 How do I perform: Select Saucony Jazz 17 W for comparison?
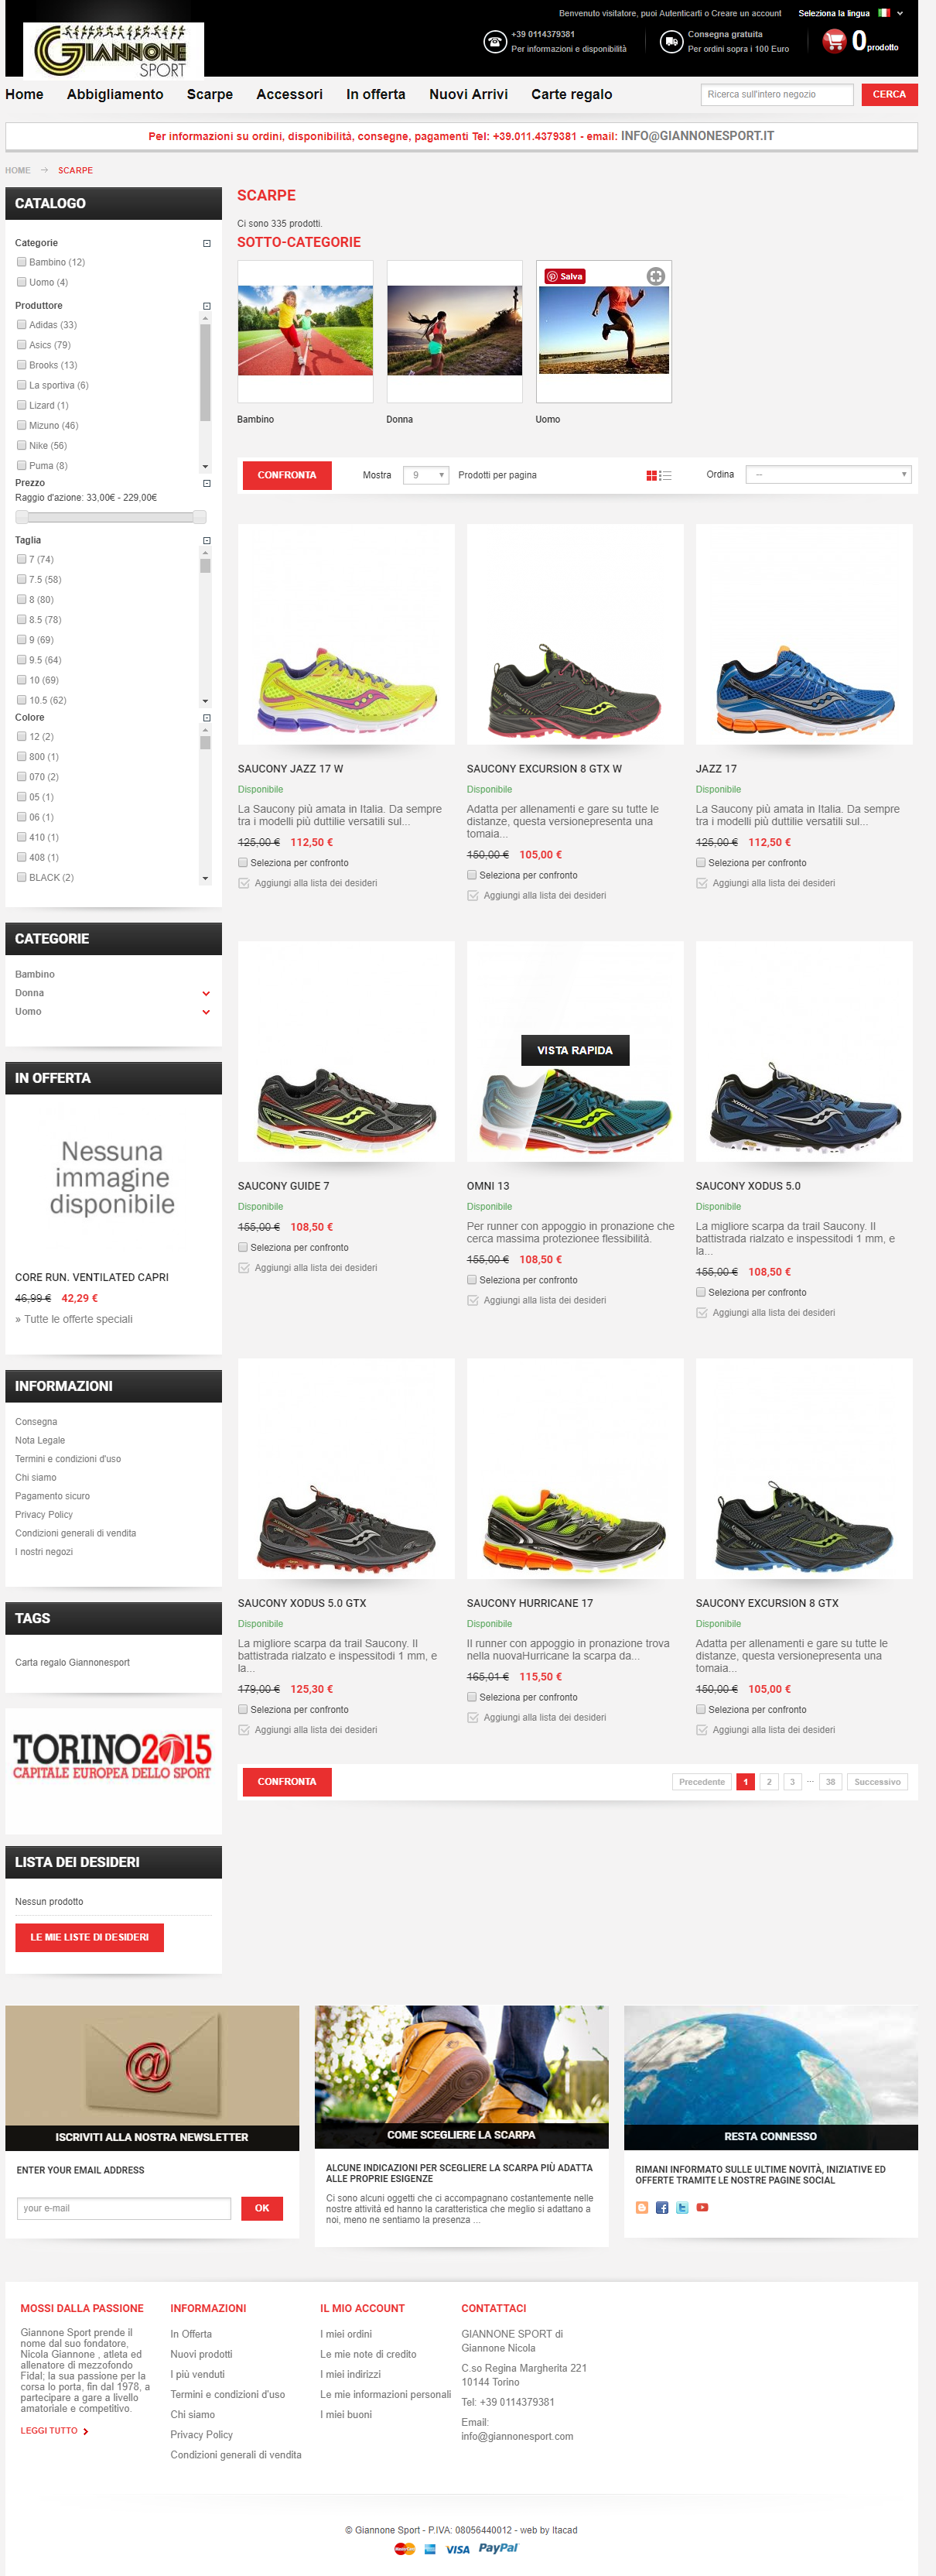[243, 863]
